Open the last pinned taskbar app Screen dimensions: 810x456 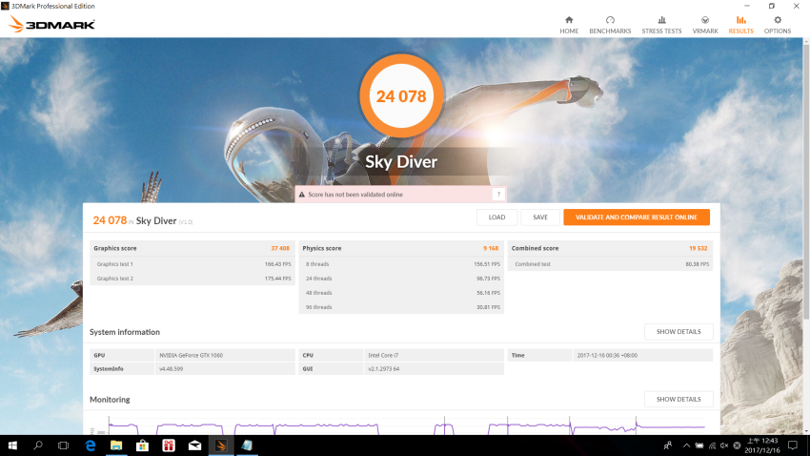247,446
